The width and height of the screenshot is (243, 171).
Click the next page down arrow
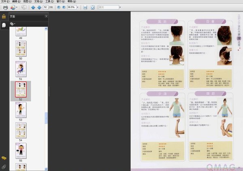[38, 7]
